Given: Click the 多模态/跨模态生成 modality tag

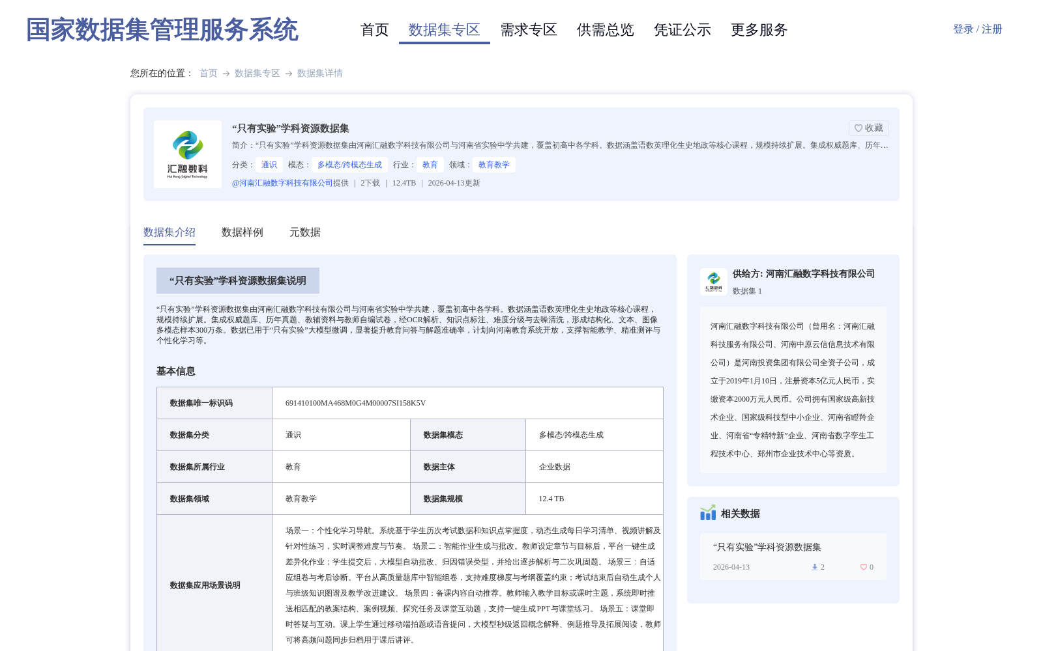Looking at the screenshot, I should pyautogui.click(x=349, y=165).
